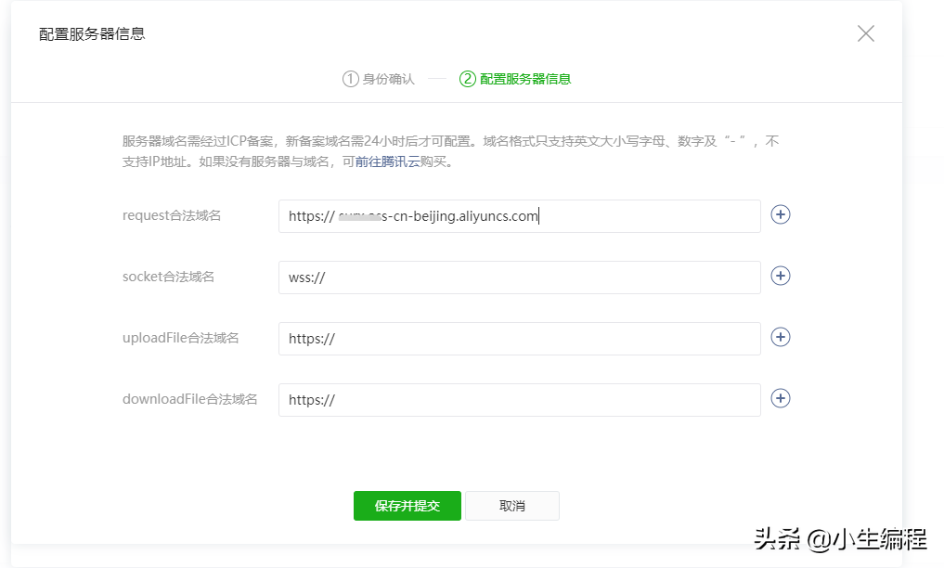Screen dimensions: 944x568
Task: Click the 配置服务器信息 dialog title
Action: tap(92, 33)
